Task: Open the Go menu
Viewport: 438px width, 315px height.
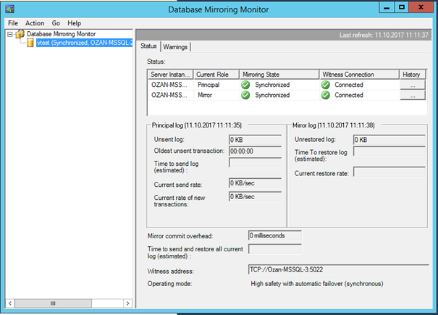Action: point(56,23)
